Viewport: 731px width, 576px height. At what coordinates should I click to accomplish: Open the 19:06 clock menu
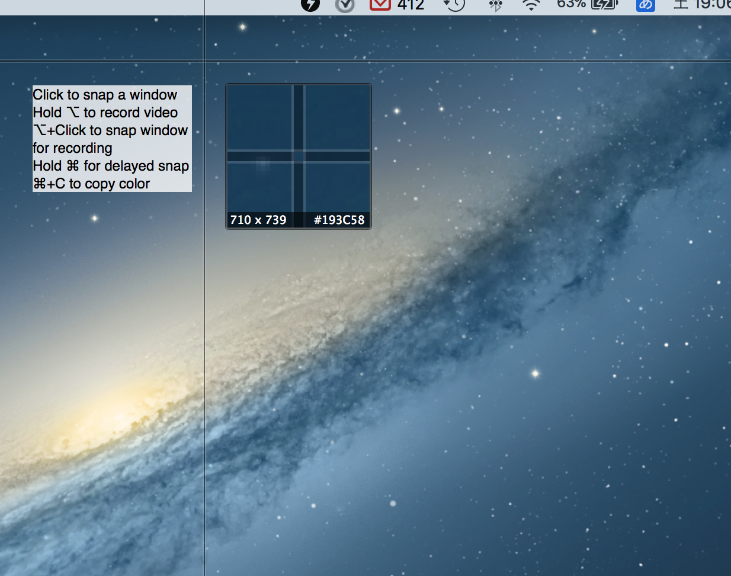coord(711,5)
